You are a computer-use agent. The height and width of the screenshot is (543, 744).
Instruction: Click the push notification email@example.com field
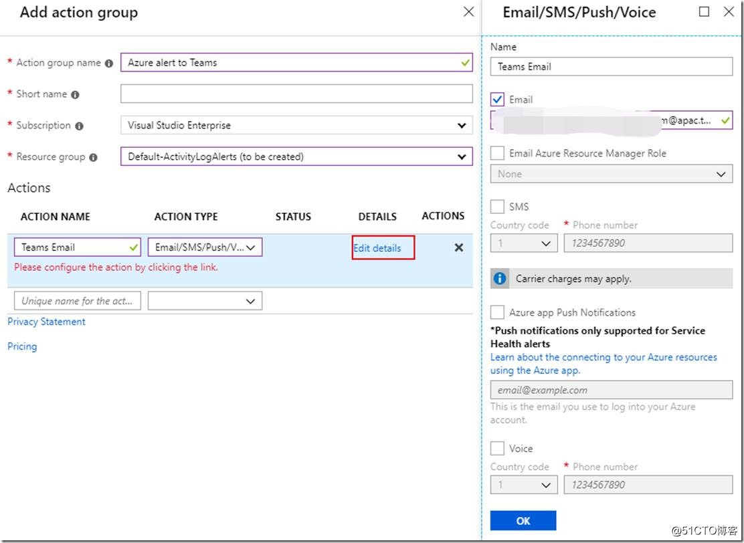coord(612,390)
